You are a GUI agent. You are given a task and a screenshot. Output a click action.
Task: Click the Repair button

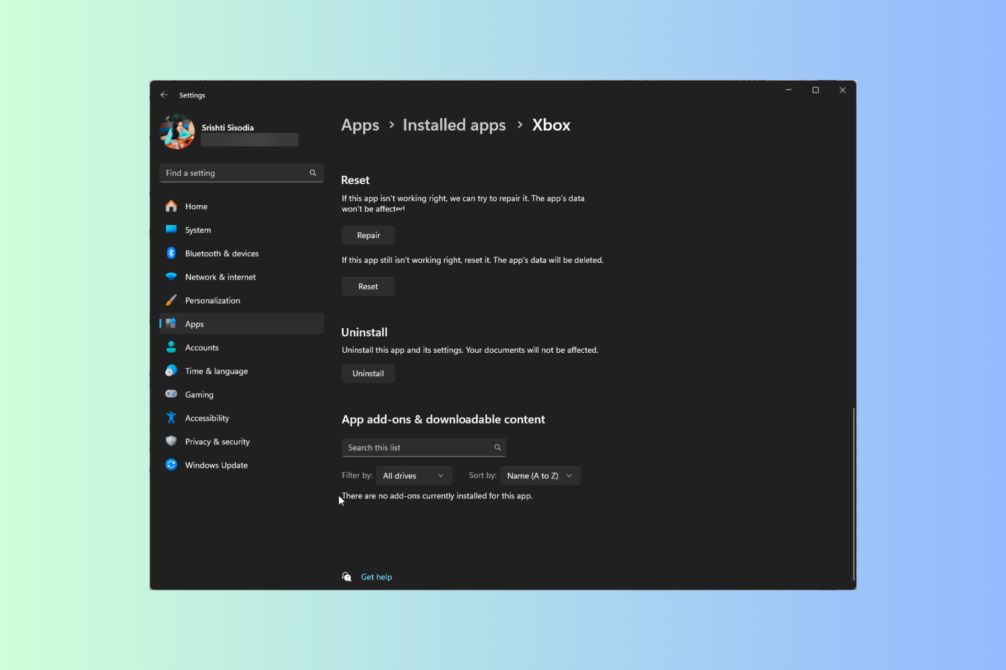coord(368,236)
